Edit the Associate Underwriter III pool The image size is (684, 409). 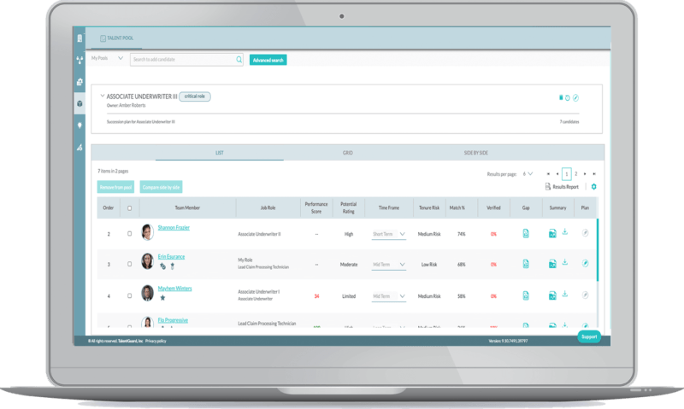pyautogui.click(x=575, y=98)
